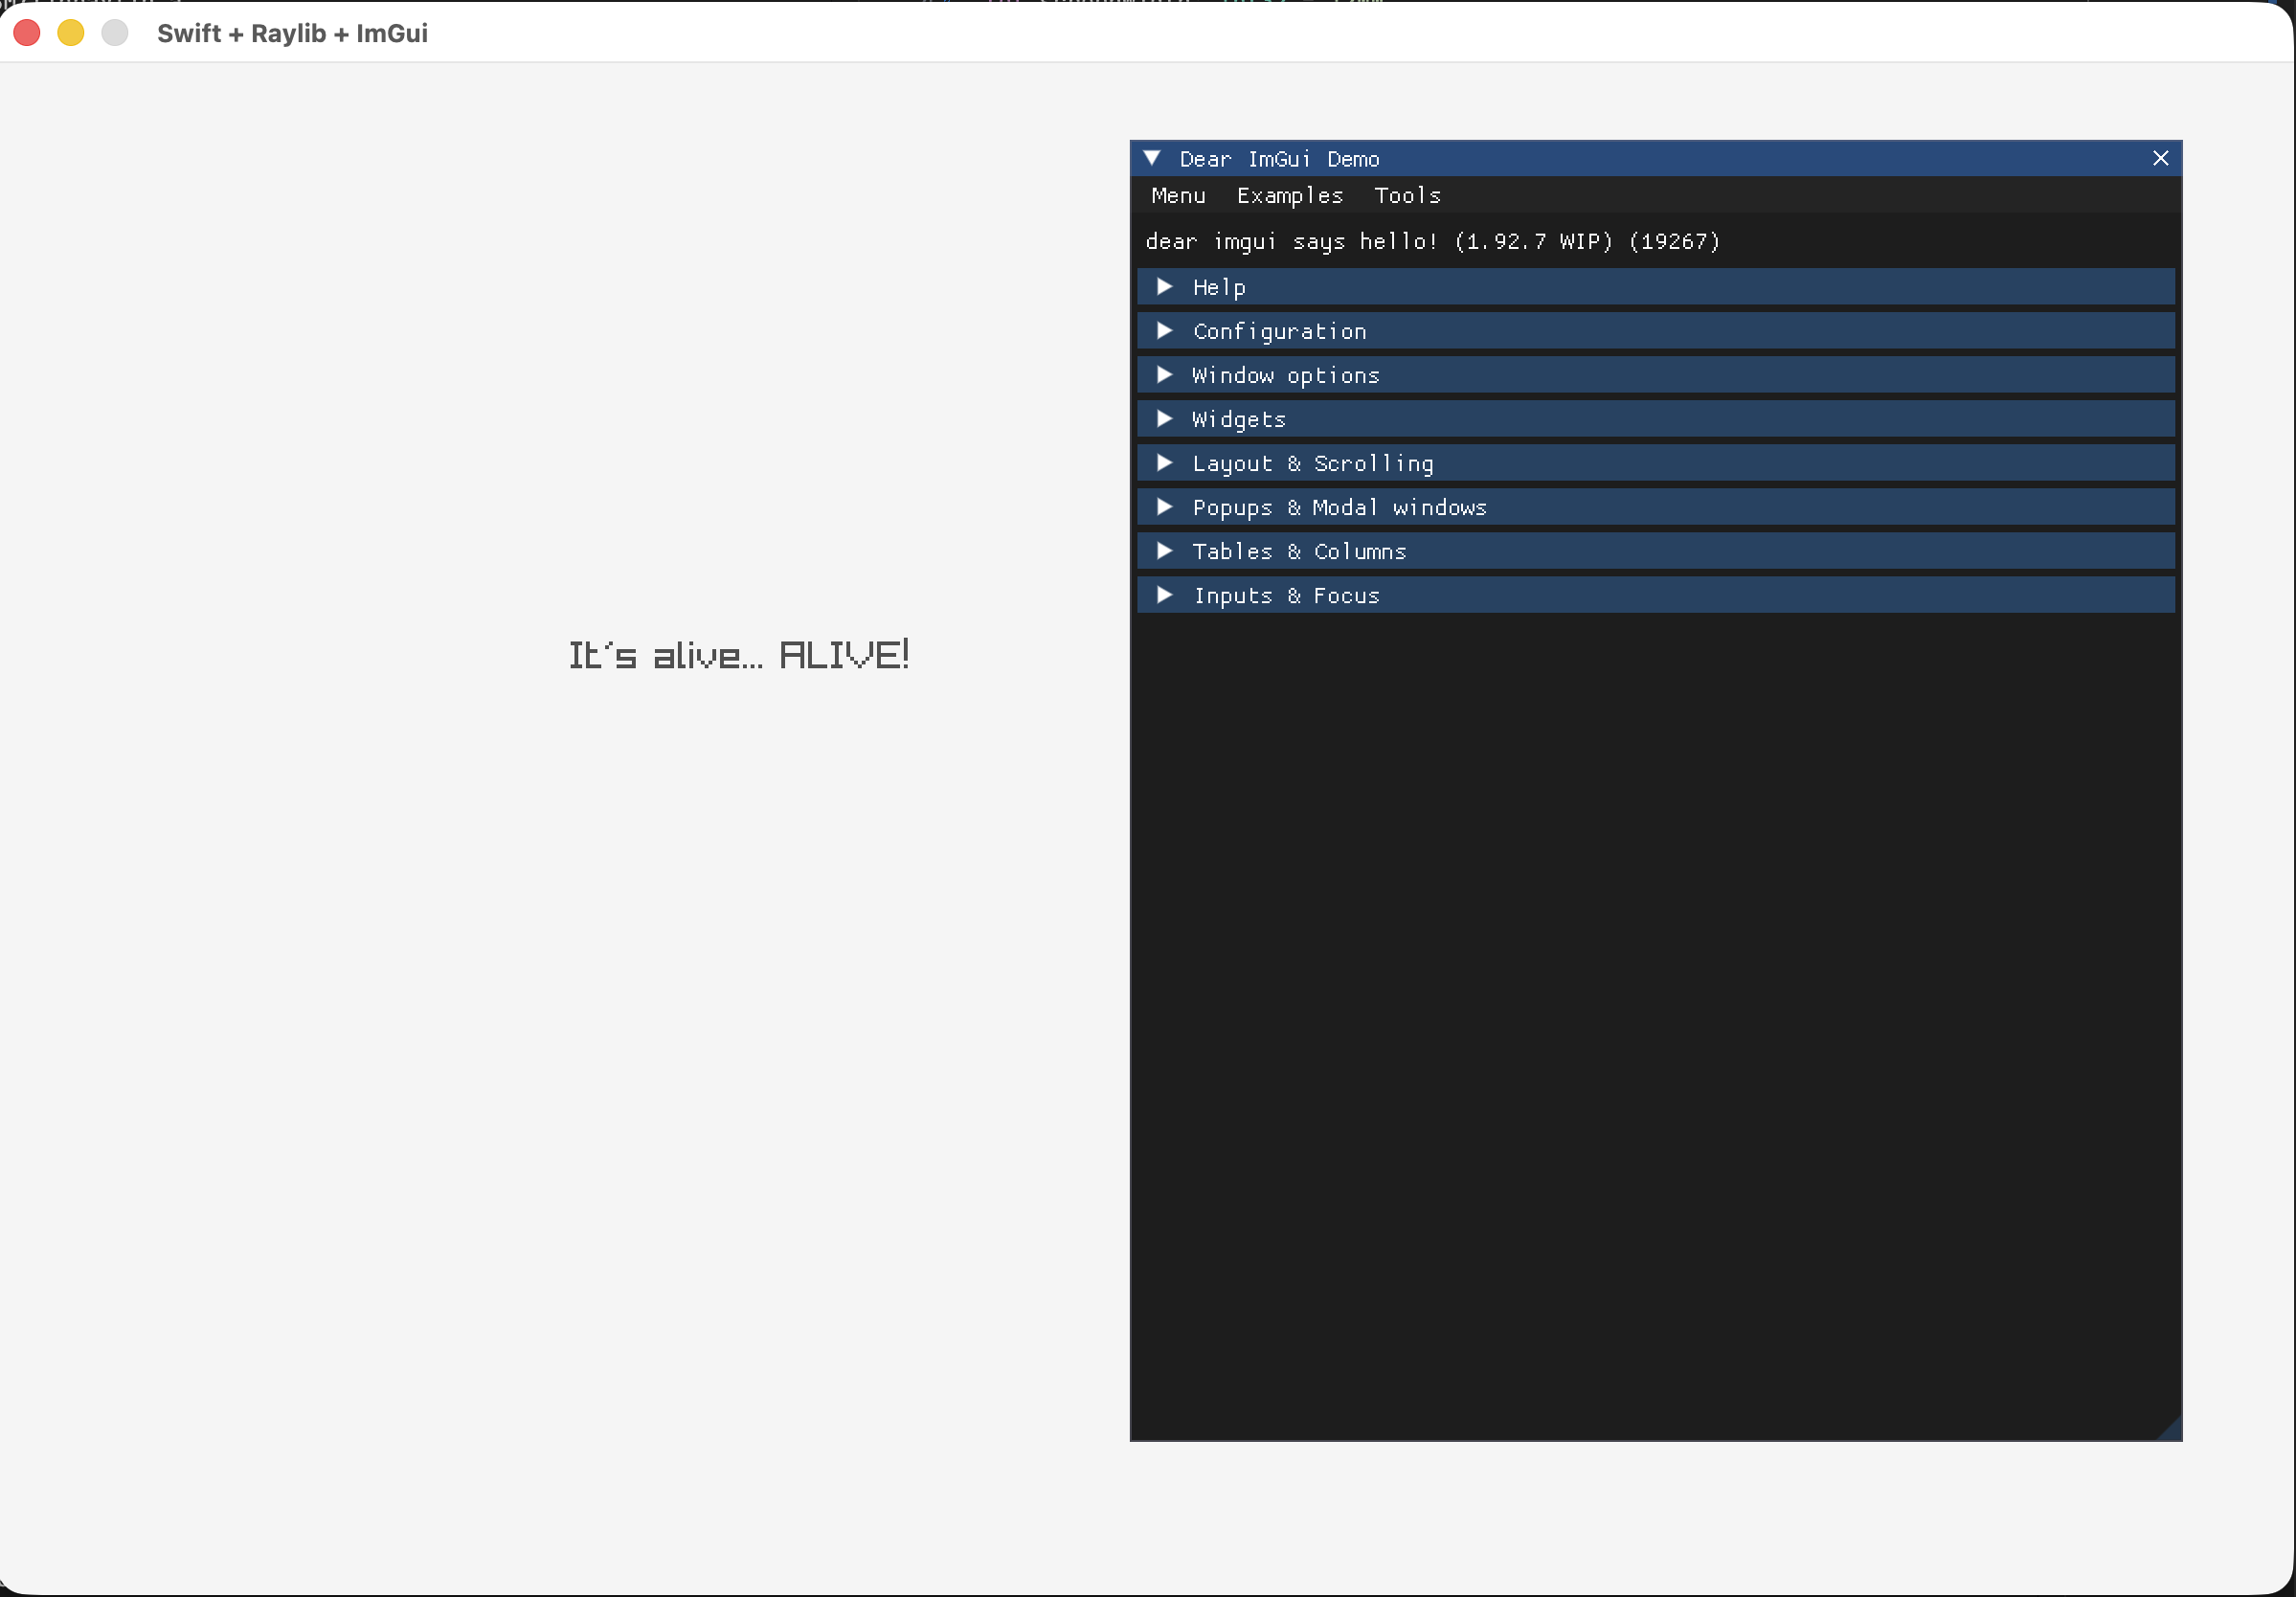Click the arrow icon beside Inputs & Focus
This screenshot has width=2296, height=1597.
pyautogui.click(x=1164, y=595)
